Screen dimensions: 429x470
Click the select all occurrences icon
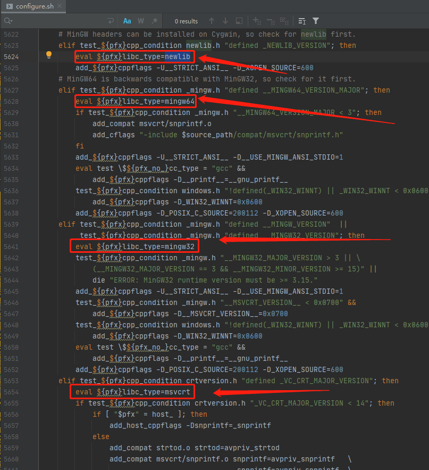284,21
